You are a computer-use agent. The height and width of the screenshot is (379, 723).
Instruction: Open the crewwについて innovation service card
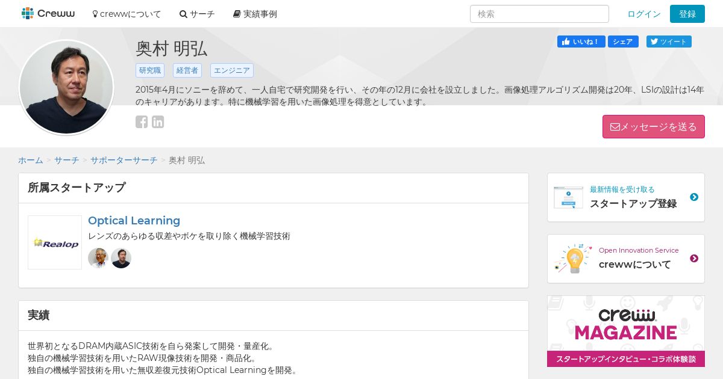point(626,259)
